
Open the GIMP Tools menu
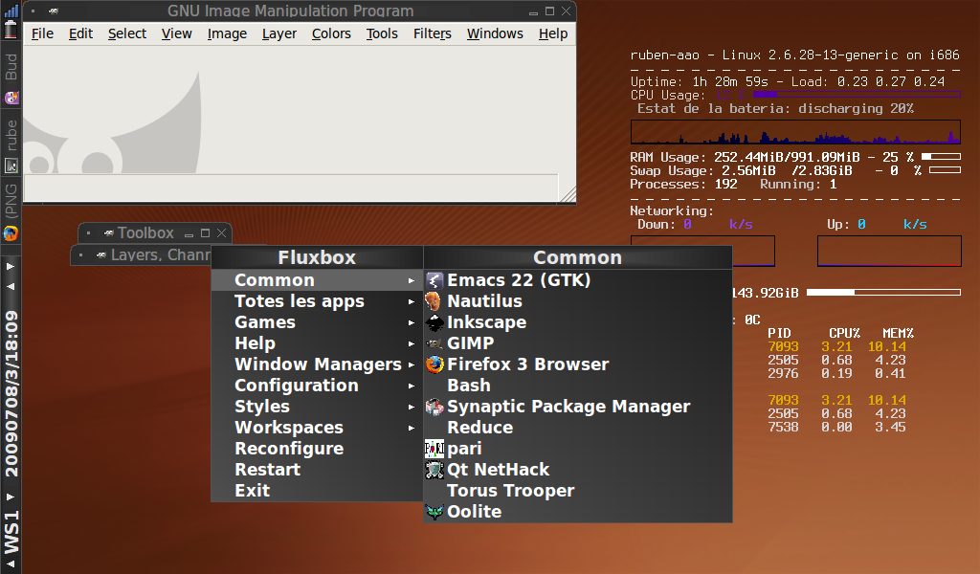point(382,33)
